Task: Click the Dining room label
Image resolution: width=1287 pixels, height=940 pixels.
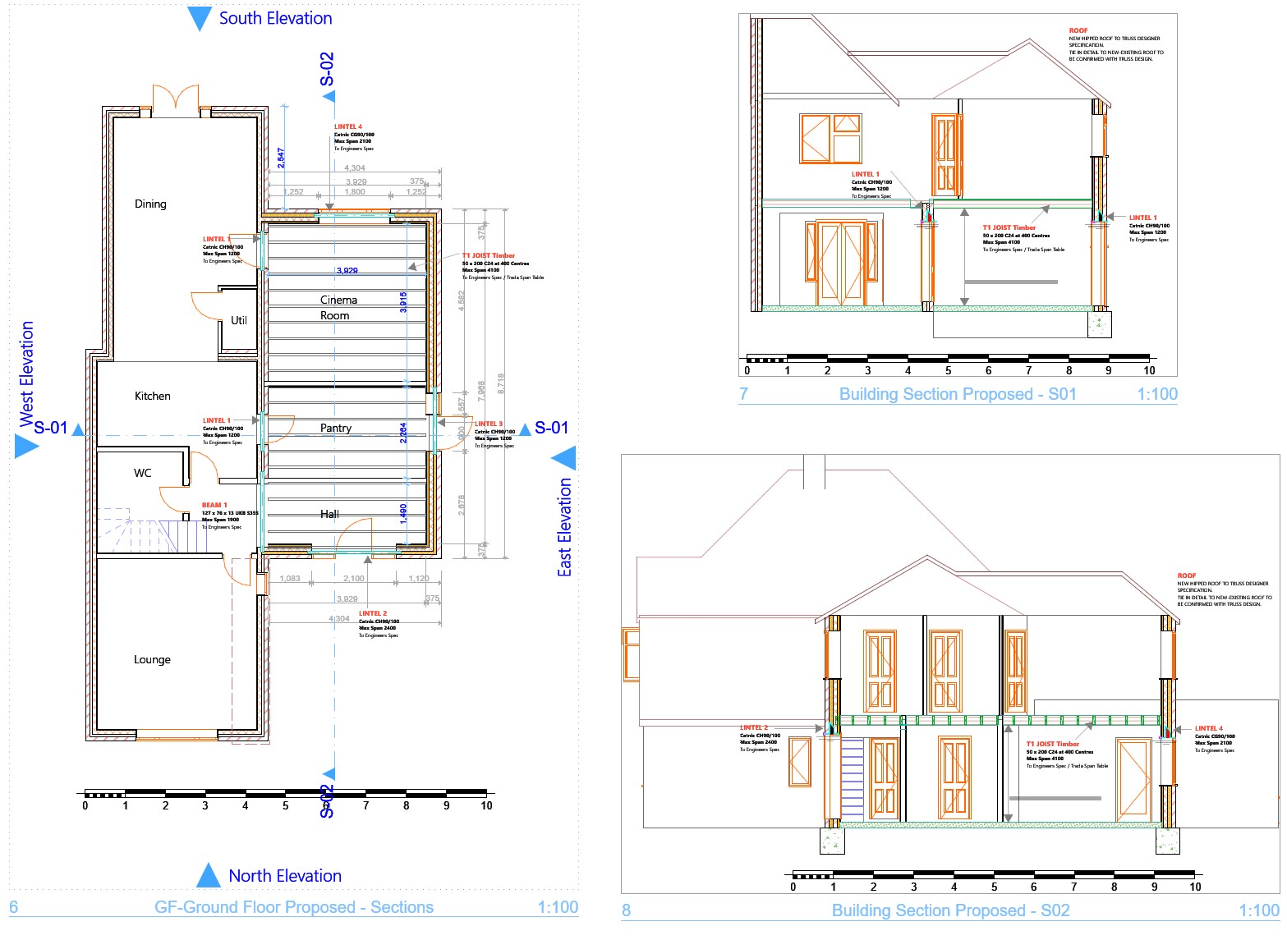Action: click(150, 204)
